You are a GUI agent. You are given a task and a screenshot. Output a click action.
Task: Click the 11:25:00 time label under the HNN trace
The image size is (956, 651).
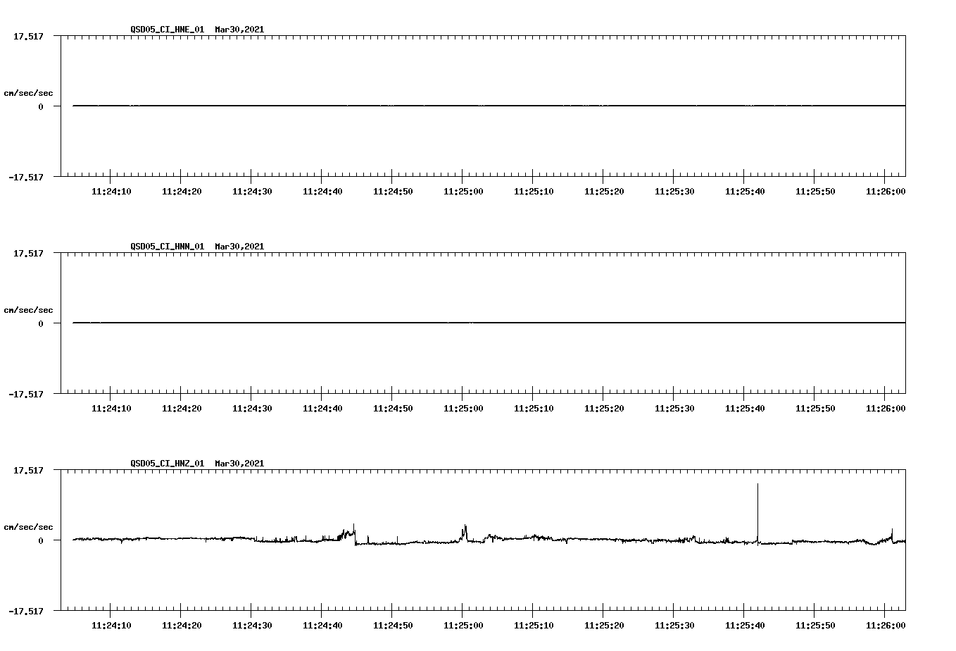coord(464,407)
